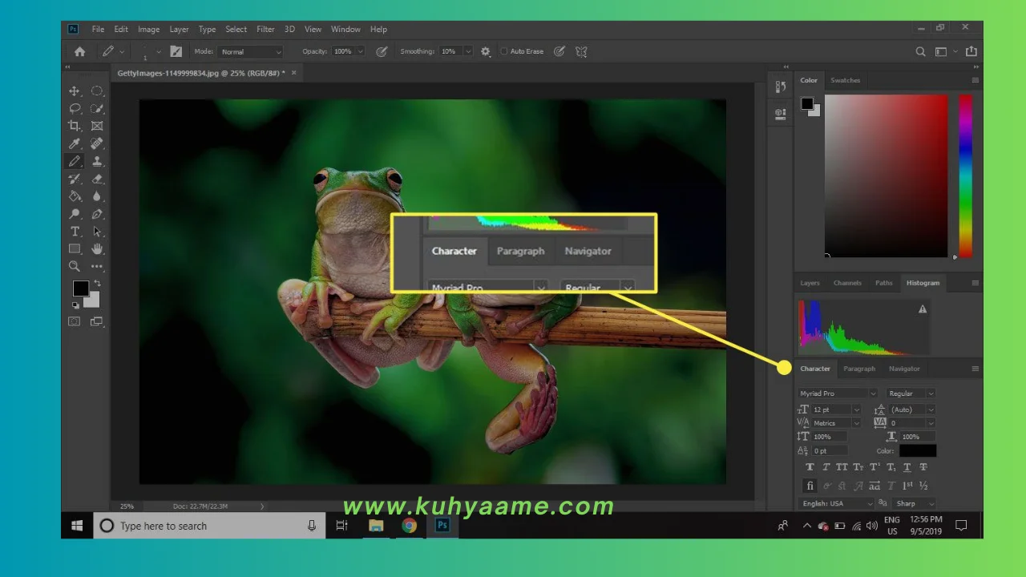The height and width of the screenshot is (577, 1026).
Task: Select the Paint Bucket tool
Action: [75, 196]
